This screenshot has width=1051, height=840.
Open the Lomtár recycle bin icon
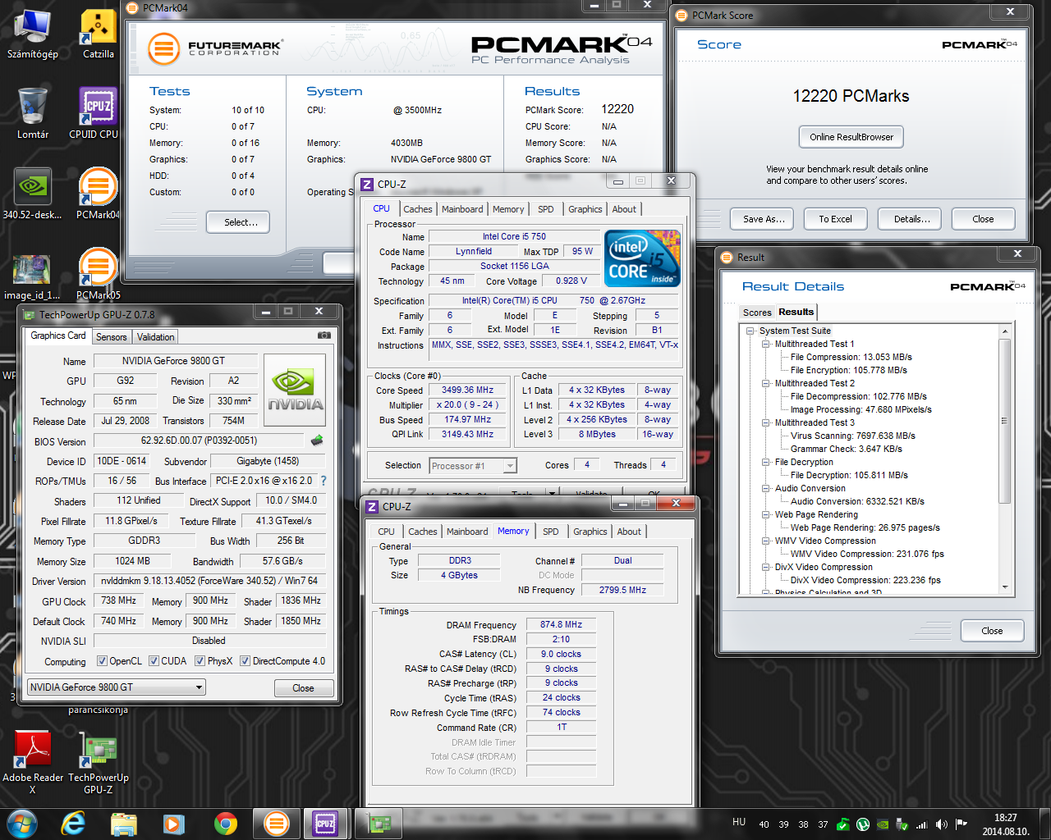click(x=33, y=113)
